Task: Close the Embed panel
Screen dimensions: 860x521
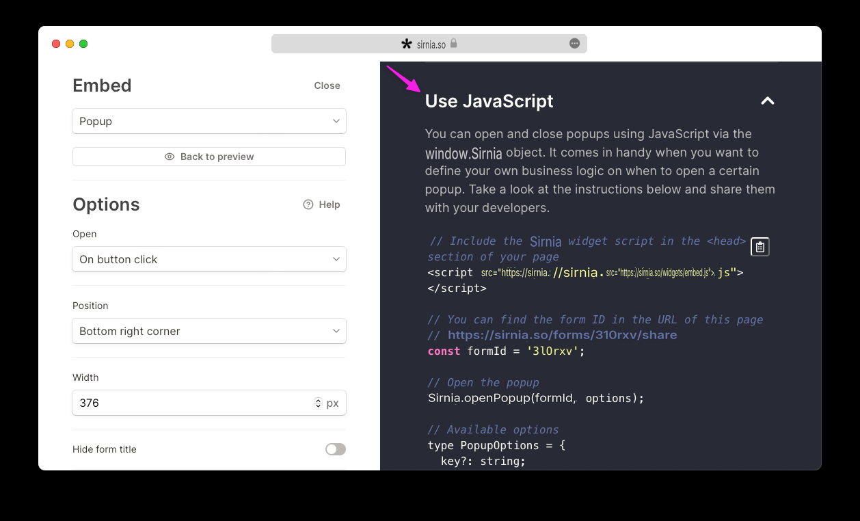Action: click(327, 85)
